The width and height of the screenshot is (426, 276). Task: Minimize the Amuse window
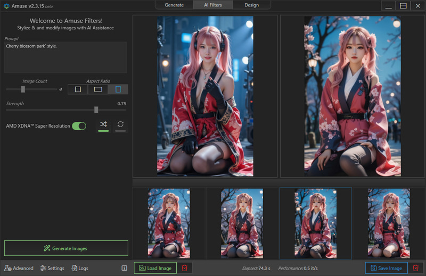[389, 6]
